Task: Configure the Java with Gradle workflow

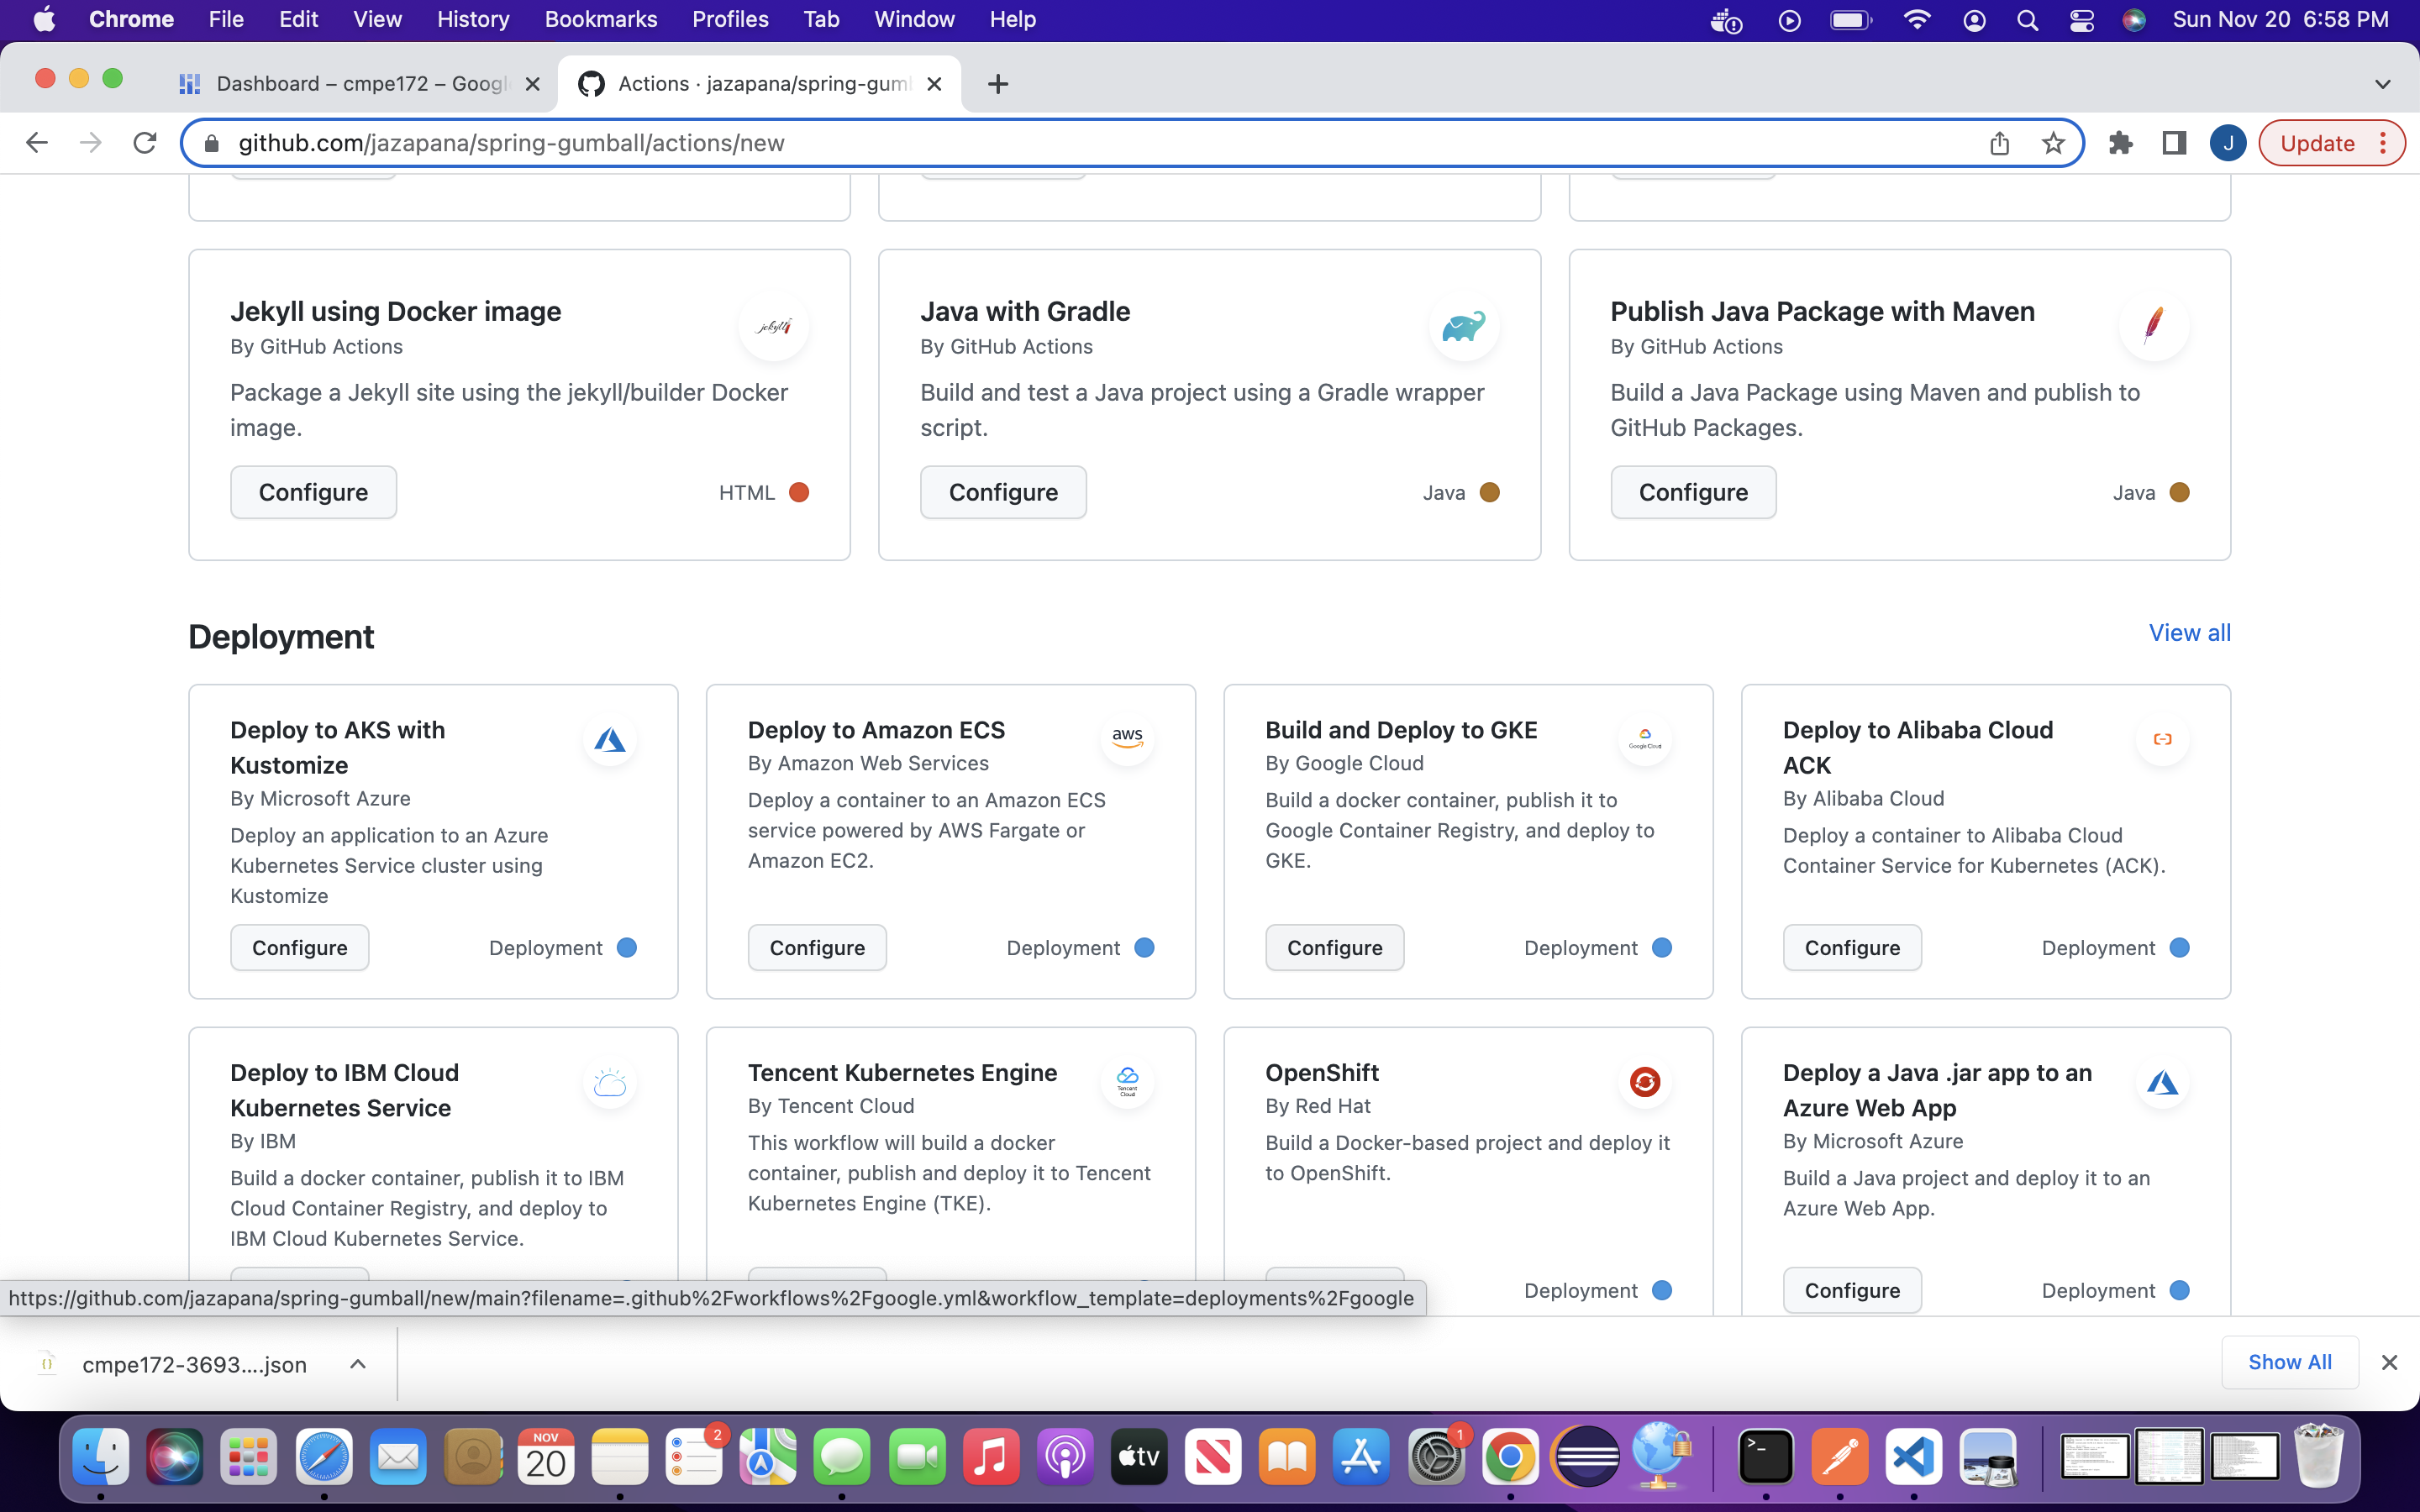Action: 1003,492
